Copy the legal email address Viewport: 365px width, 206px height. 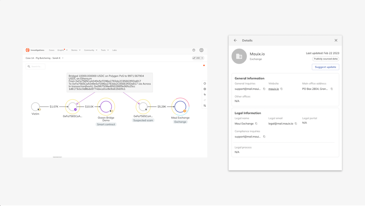coord(296,123)
